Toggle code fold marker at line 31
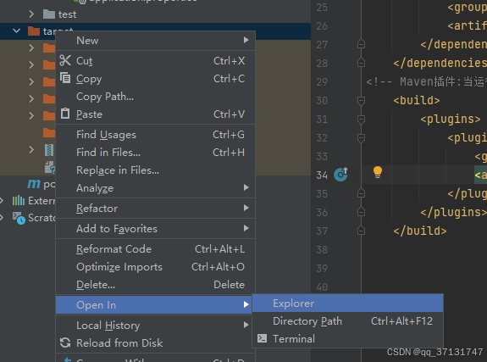 click(x=361, y=120)
